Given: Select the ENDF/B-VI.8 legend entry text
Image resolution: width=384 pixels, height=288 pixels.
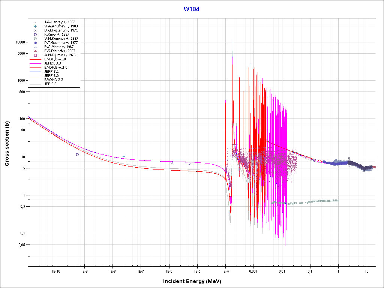Looking at the screenshot, I should point(55,59).
